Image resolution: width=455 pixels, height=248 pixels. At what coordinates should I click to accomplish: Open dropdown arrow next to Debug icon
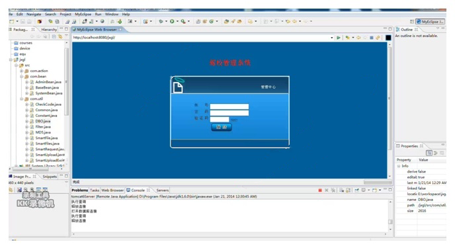pos(166,21)
